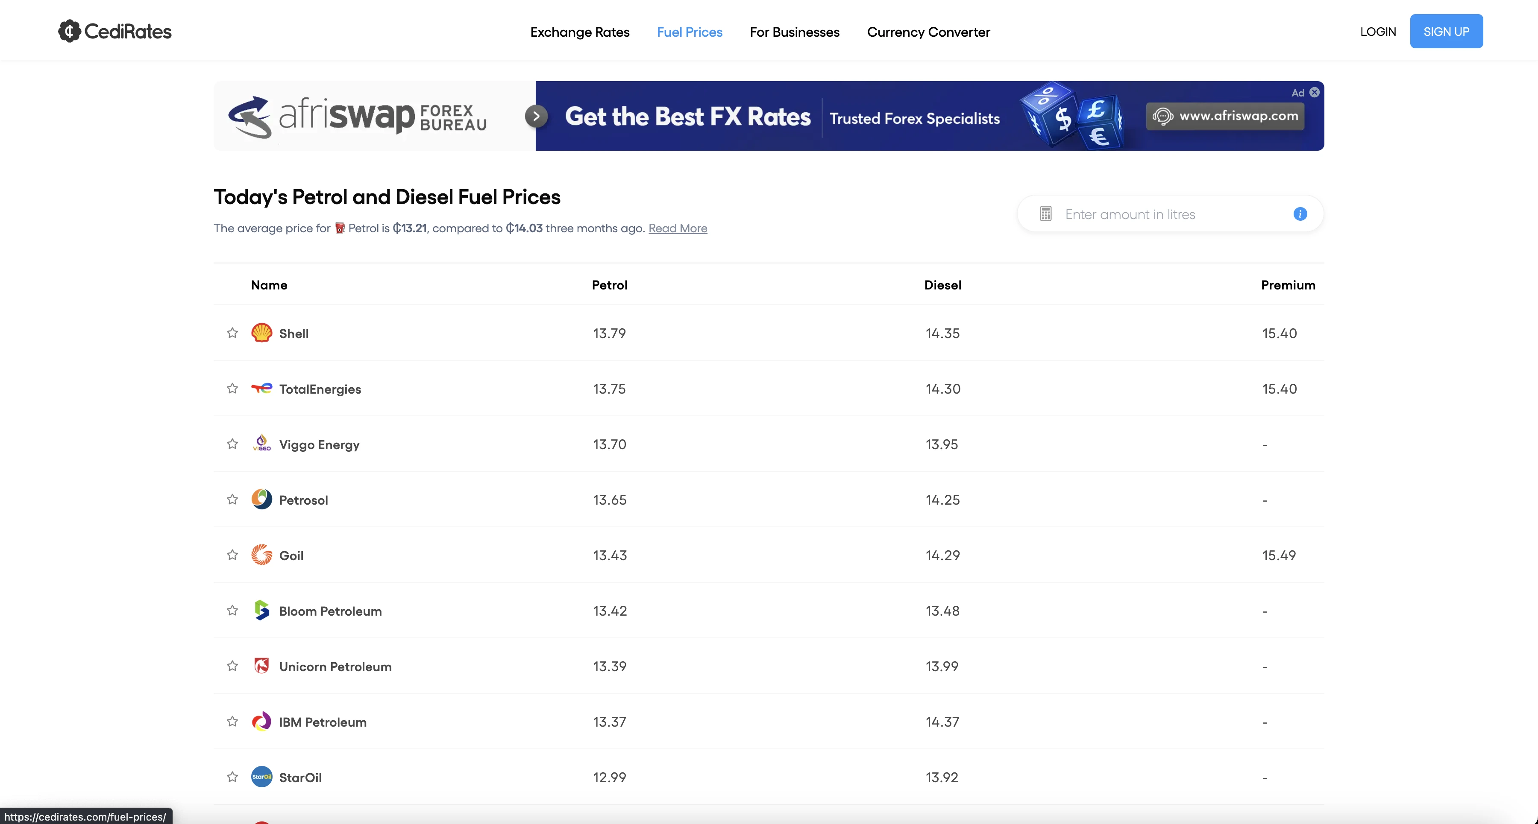Open Viggo Energy name link

(x=320, y=444)
